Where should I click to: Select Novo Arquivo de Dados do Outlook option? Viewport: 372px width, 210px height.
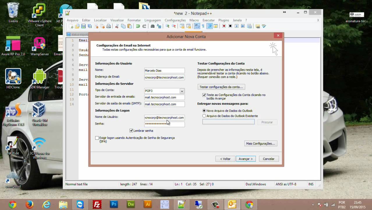[204, 111]
